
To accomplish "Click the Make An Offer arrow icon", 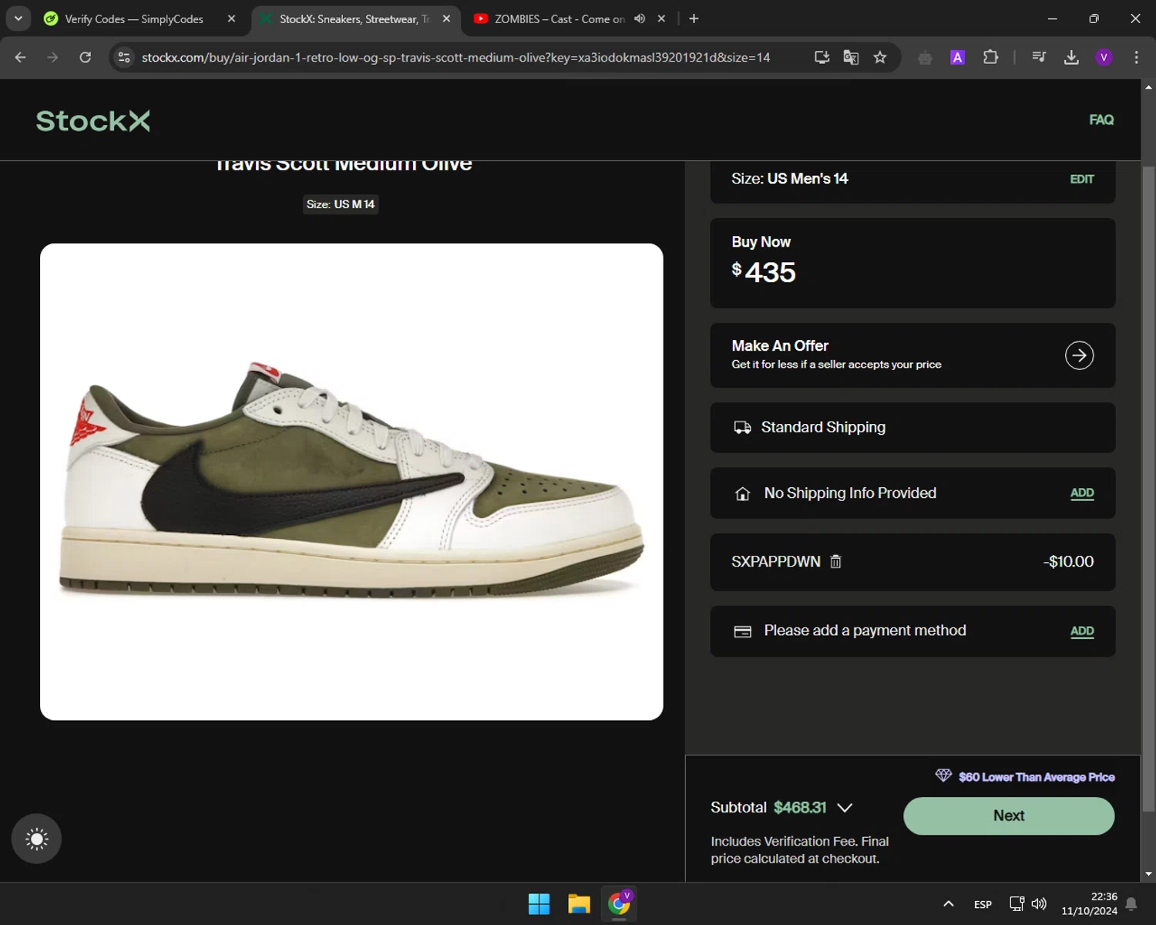I will point(1079,355).
